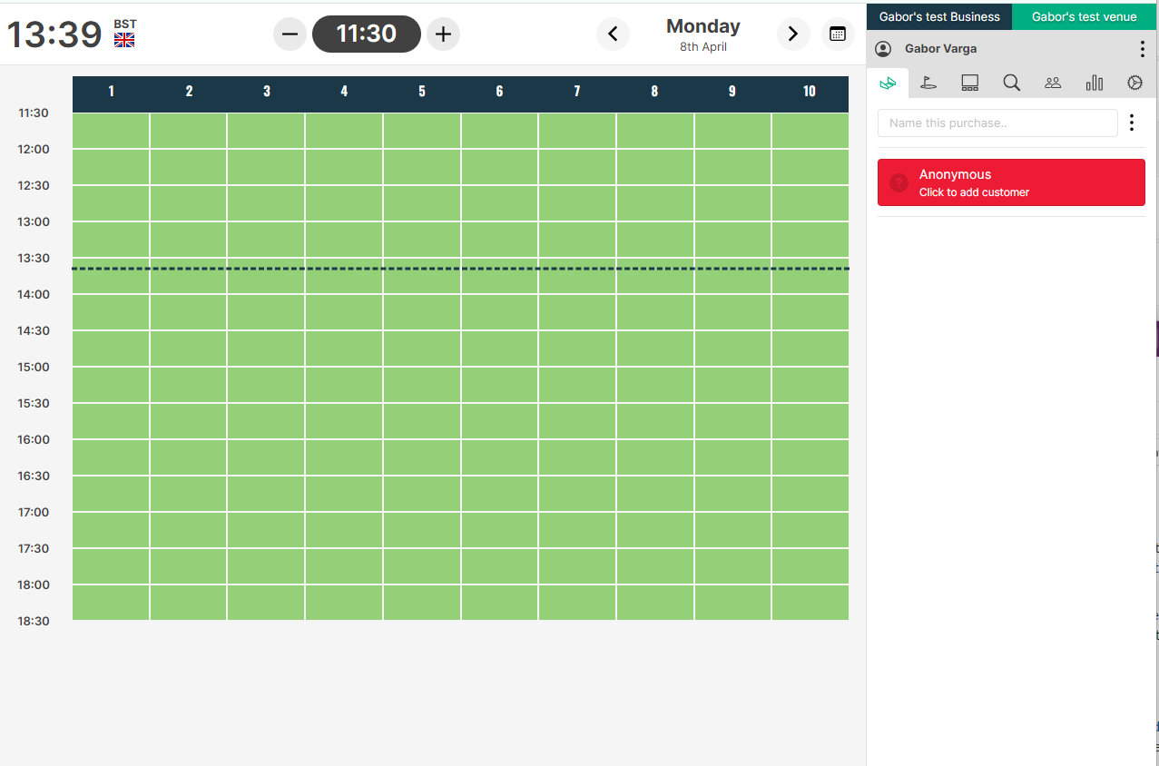Decrease start time with minus button
This screenshot has height=766, width=1159.
[290, 34]
